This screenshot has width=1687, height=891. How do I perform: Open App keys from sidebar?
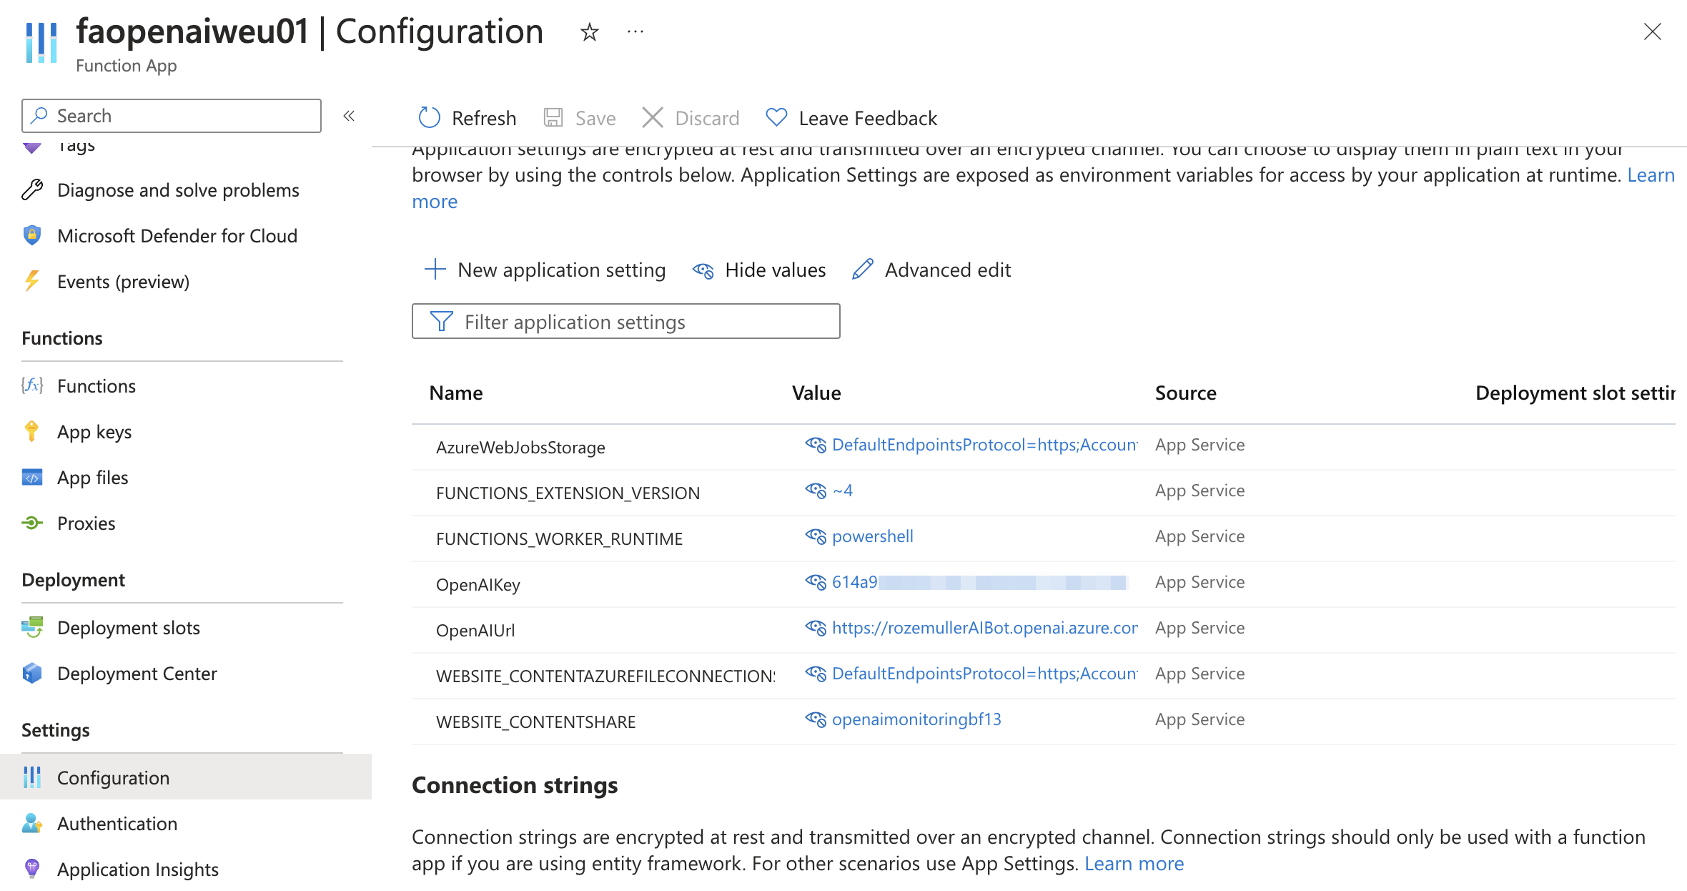pyautogui.click(x=94, y=432)
